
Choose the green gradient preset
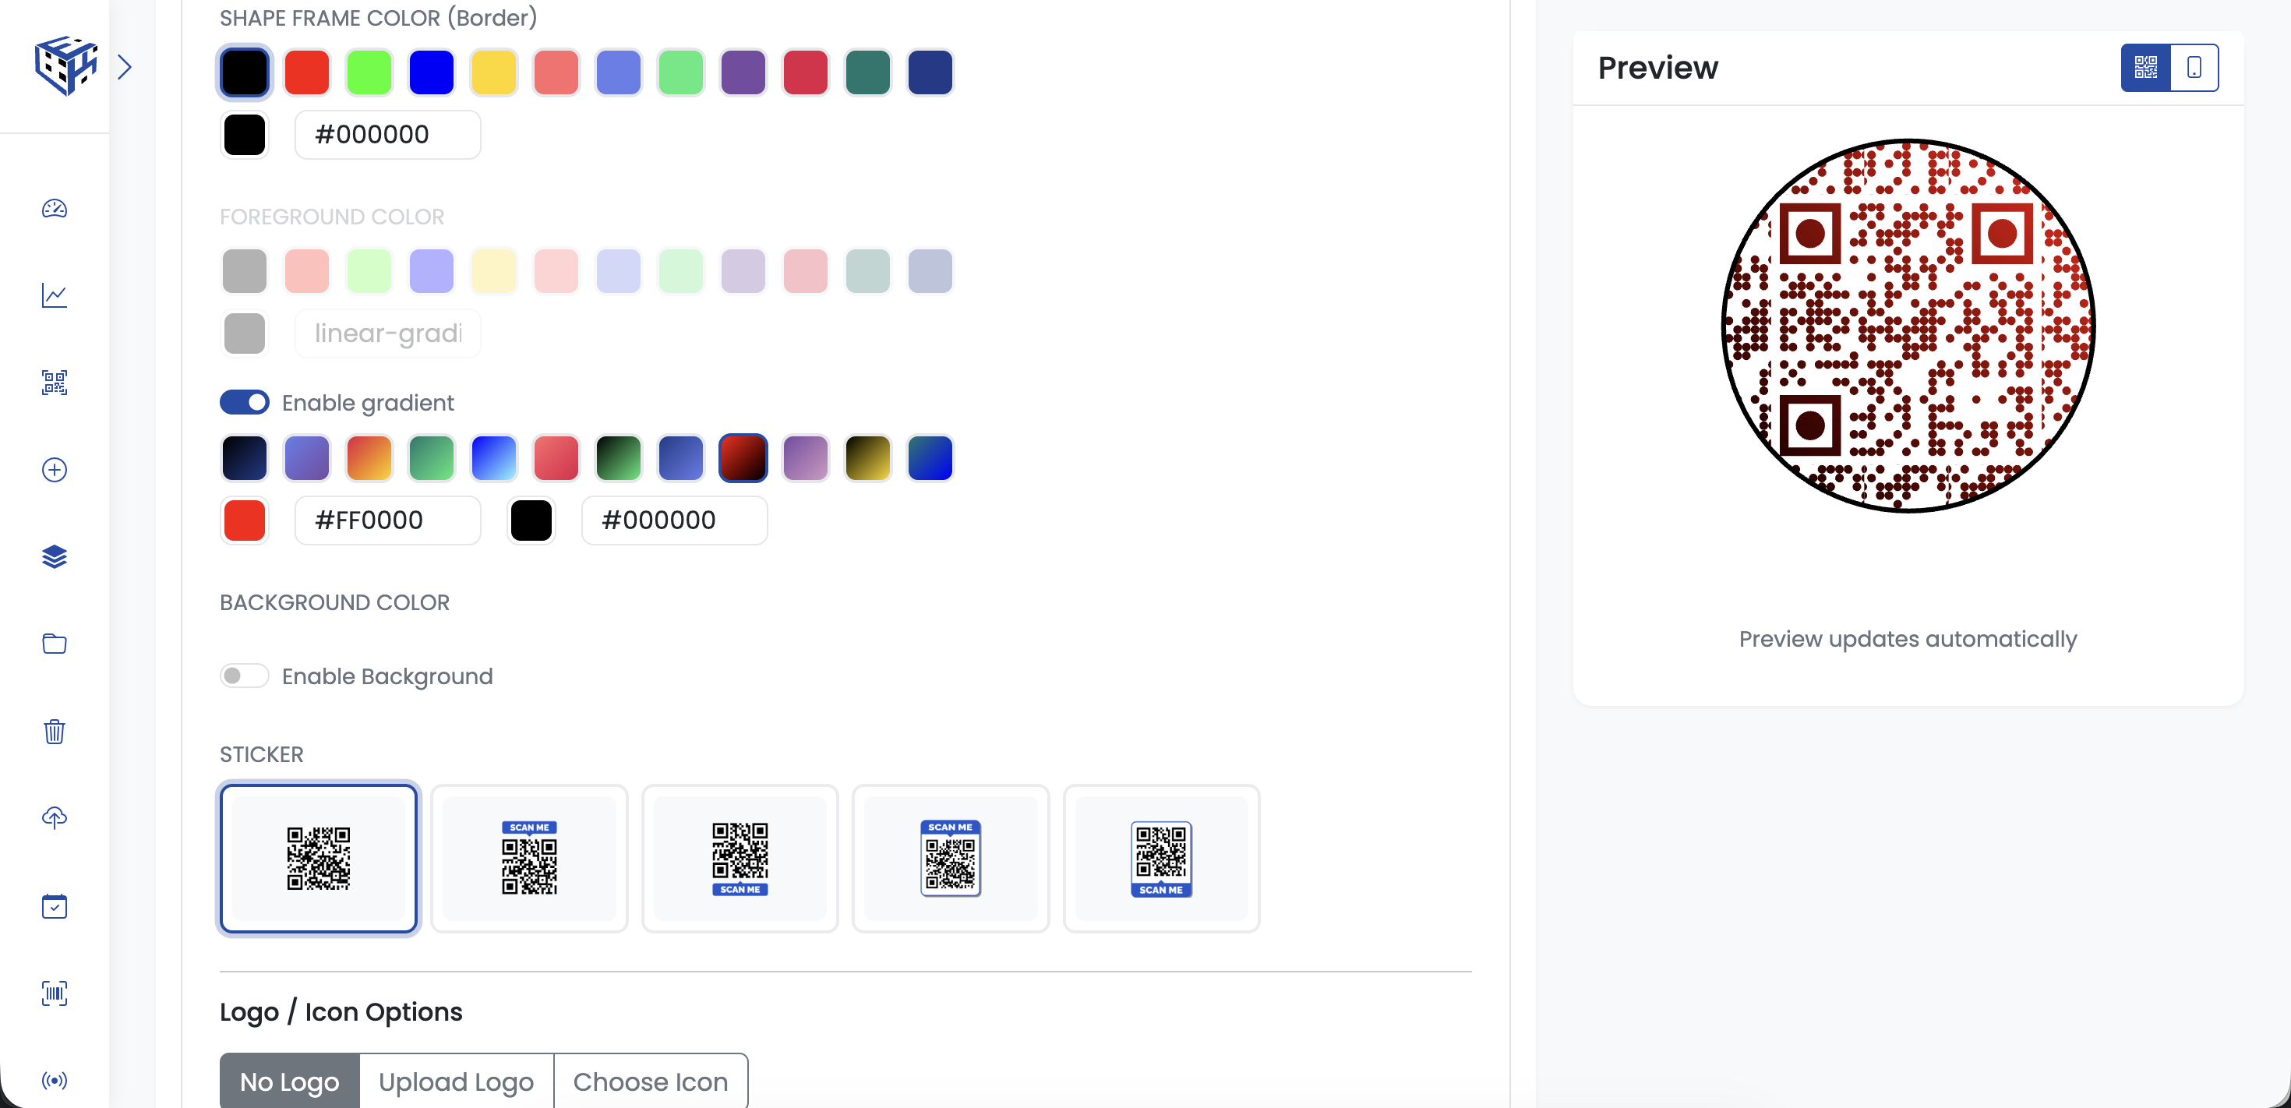(x=432, y=458)
